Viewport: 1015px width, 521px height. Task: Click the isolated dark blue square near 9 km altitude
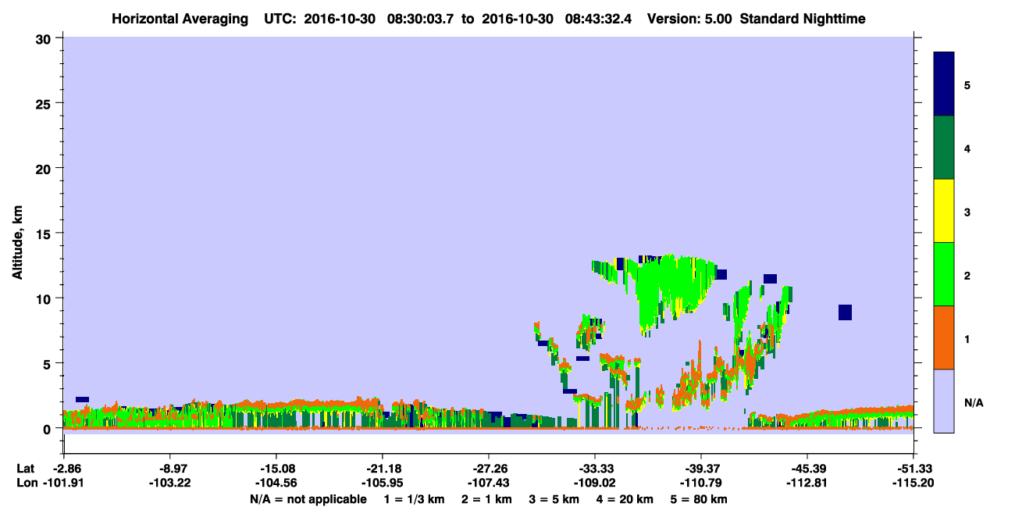pyautogui.click(x=845, y=312)
